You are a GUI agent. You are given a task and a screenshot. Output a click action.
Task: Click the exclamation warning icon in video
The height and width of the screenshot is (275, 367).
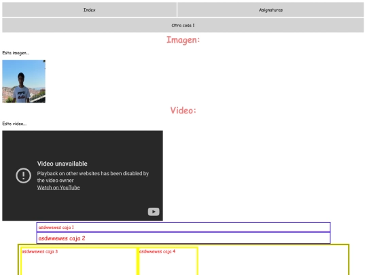23,175
